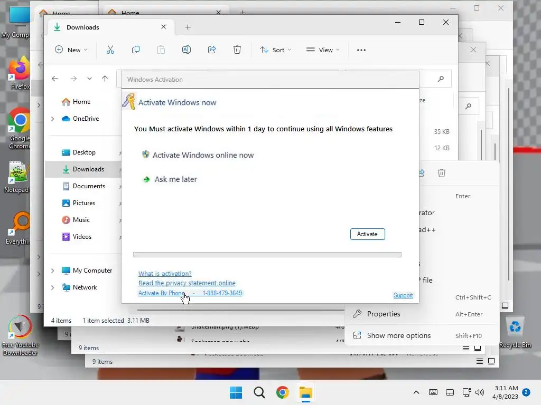Go up one folder level arrow

tap(105, 79)
